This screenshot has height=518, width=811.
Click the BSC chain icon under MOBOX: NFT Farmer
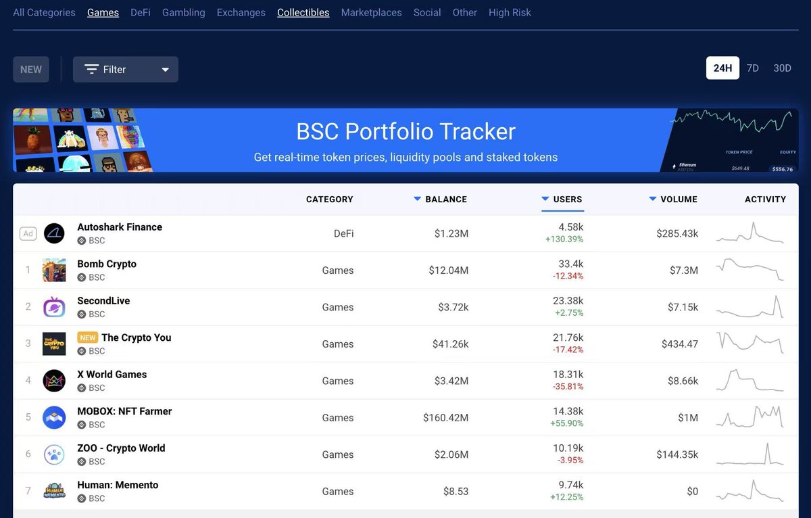pos(82,425)
